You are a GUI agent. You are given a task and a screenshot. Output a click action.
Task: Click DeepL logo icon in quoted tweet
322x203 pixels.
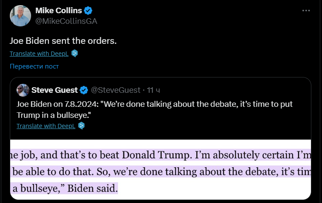[x=81, y=126]
